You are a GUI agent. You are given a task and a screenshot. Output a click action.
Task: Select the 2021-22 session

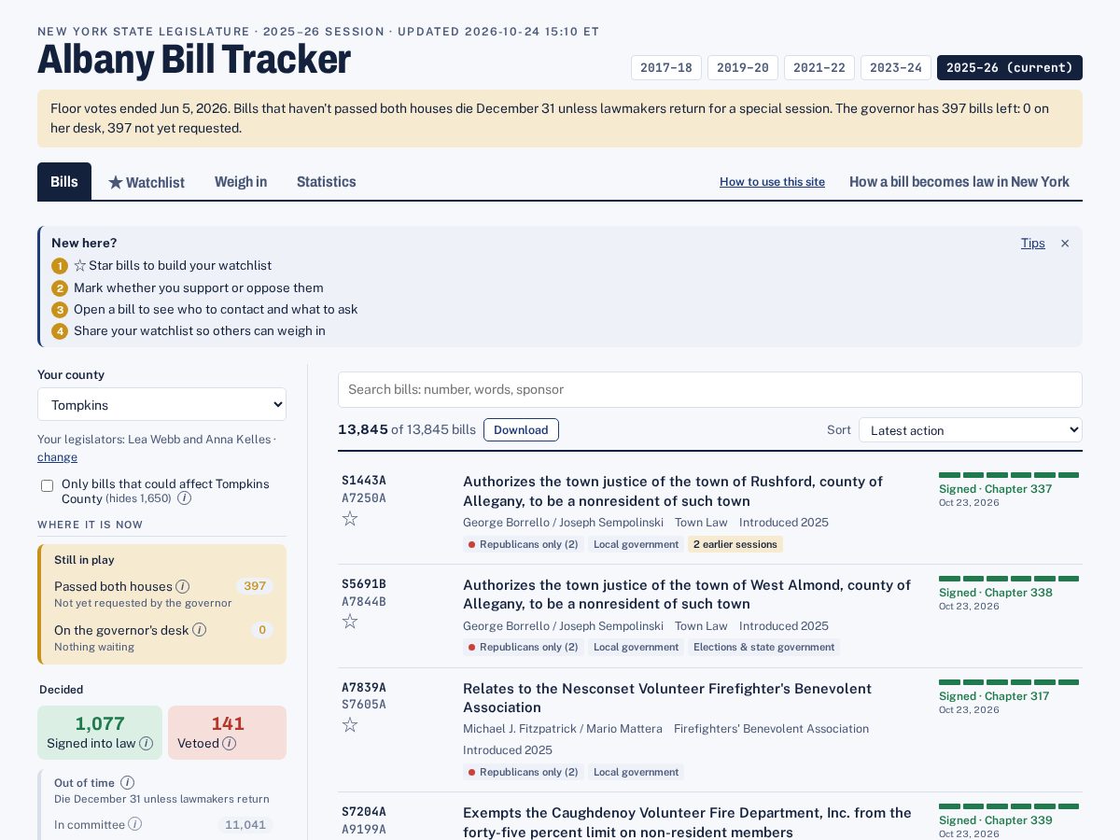(x=819, y=68)
